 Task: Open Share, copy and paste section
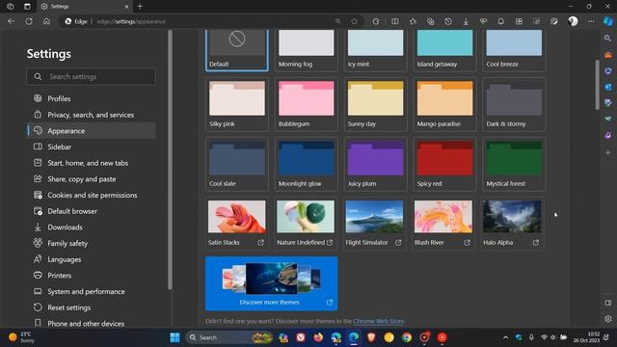(92, 179)
